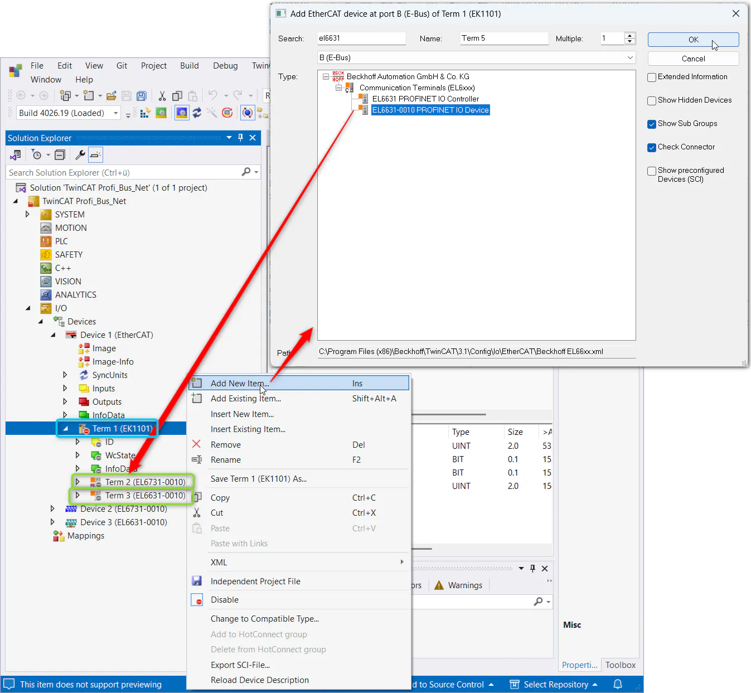Click the Activate Configuration toolbar icon

(145, 113)
